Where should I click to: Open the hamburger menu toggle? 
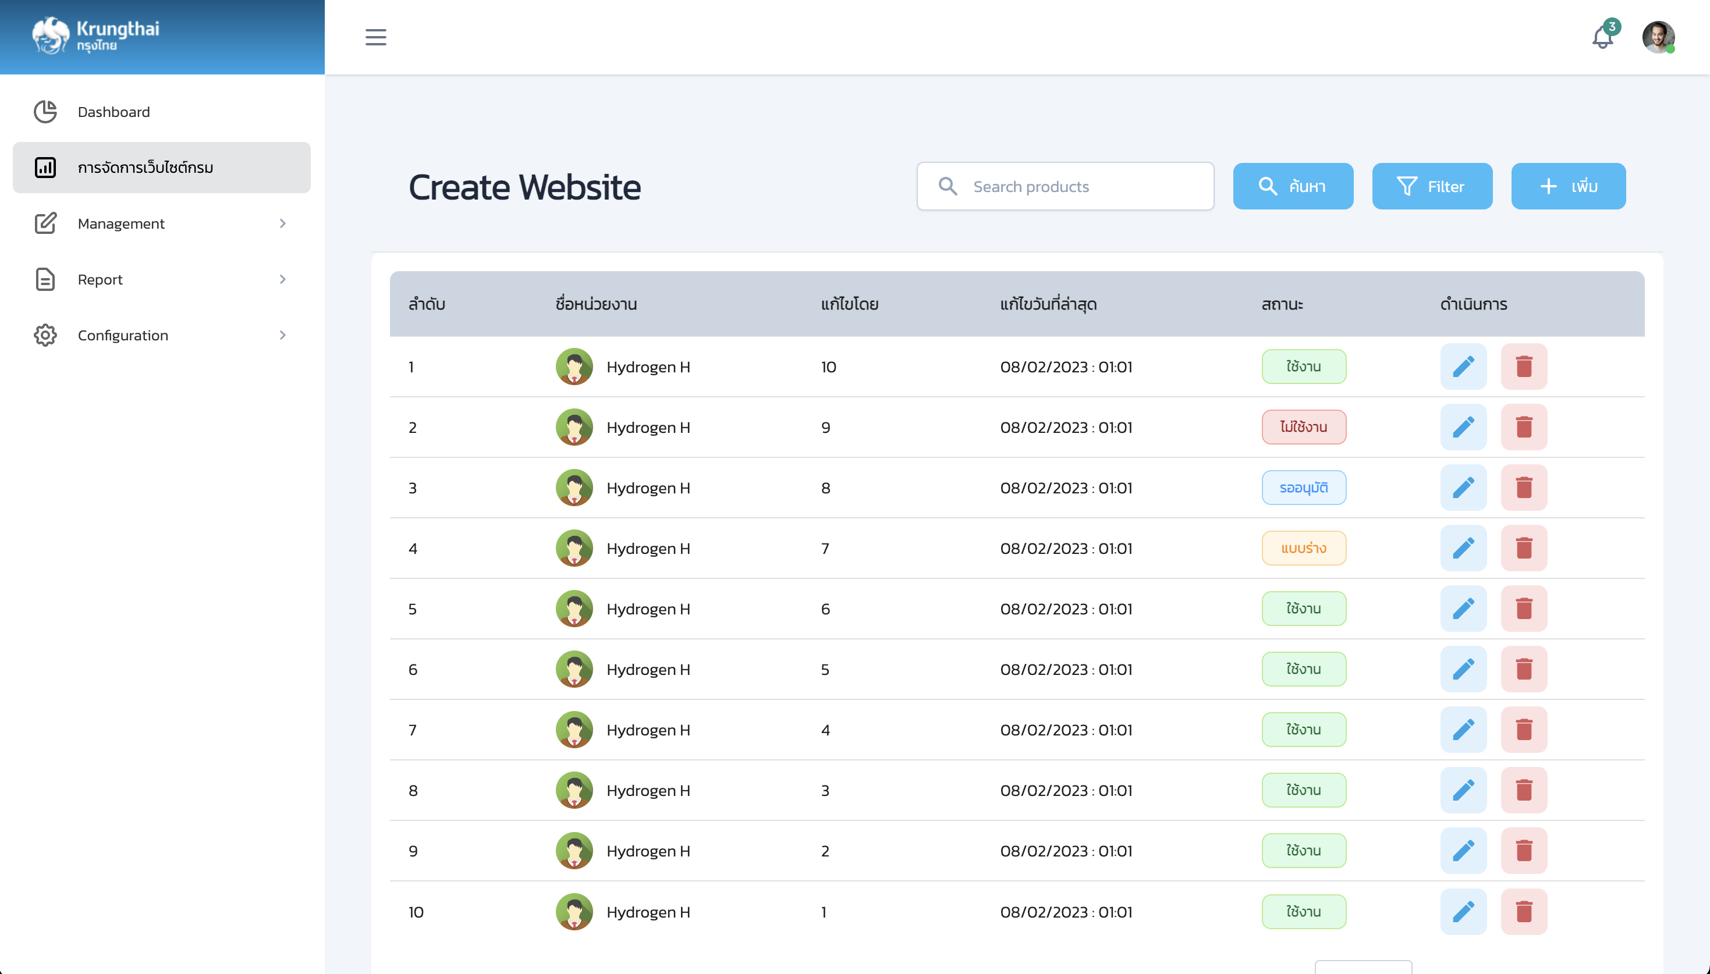(375, 37)
